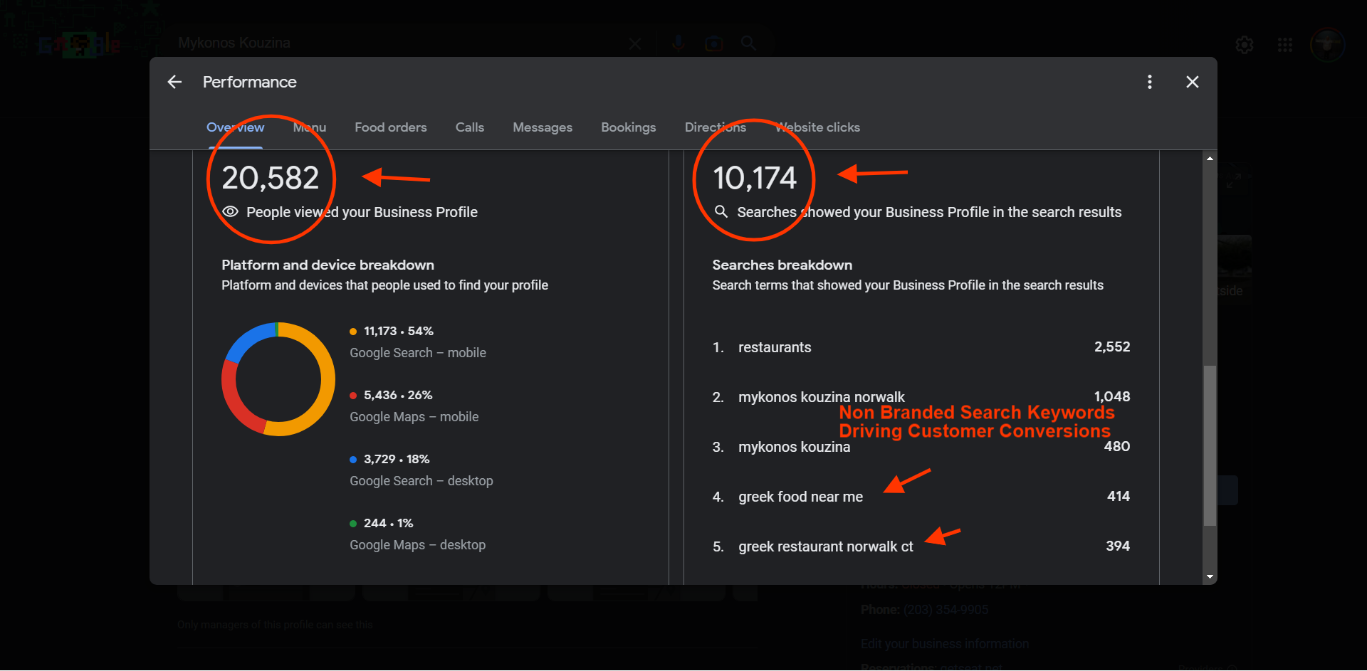Click the '244 · 1%' legend value

(388, 524)
